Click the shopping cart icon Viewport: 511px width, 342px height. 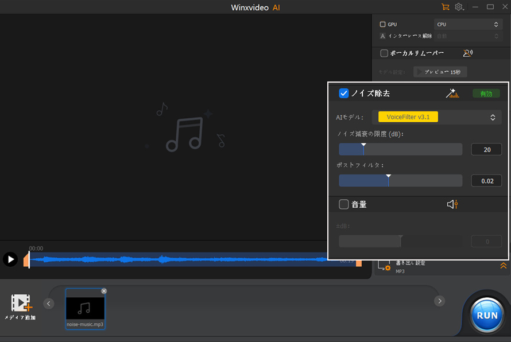(x=445, y=7)
